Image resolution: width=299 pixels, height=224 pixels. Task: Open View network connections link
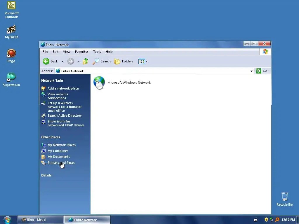pos(58,96)
